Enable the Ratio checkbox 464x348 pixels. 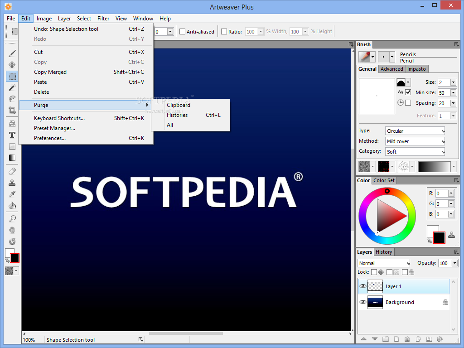pos(224,31)
